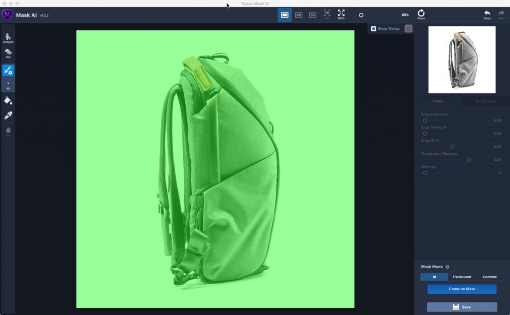Click the Defringe value field
This screenshot has height=315, width=510.
click(x=497, y=173)
